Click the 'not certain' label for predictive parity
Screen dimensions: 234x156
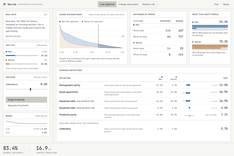pyautogui.click(x=211, y=115)
